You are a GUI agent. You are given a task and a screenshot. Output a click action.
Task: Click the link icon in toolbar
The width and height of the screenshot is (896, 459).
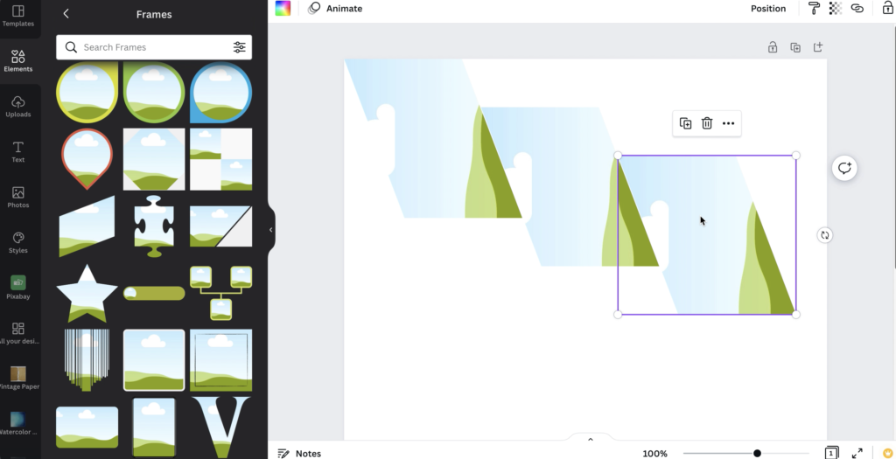click(857, 8)
